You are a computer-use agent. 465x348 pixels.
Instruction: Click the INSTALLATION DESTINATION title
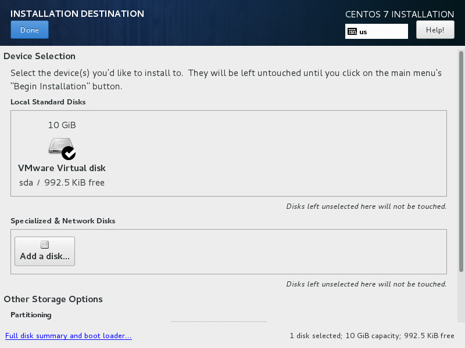point(77,13)
